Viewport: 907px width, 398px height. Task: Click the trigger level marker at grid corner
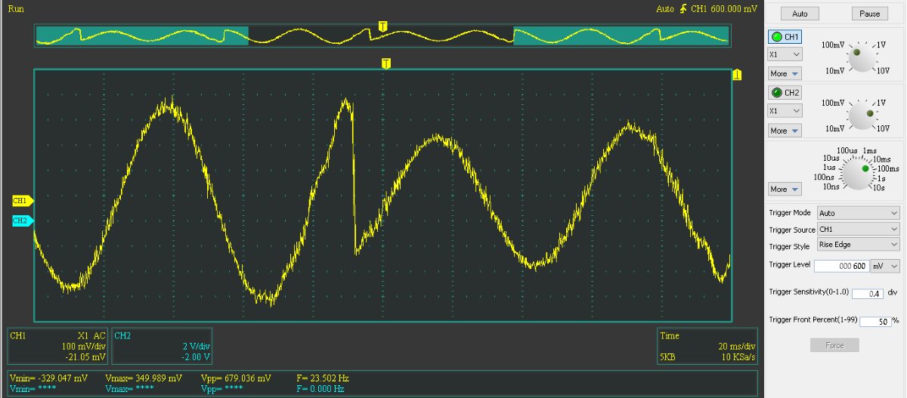coord(737,75)
